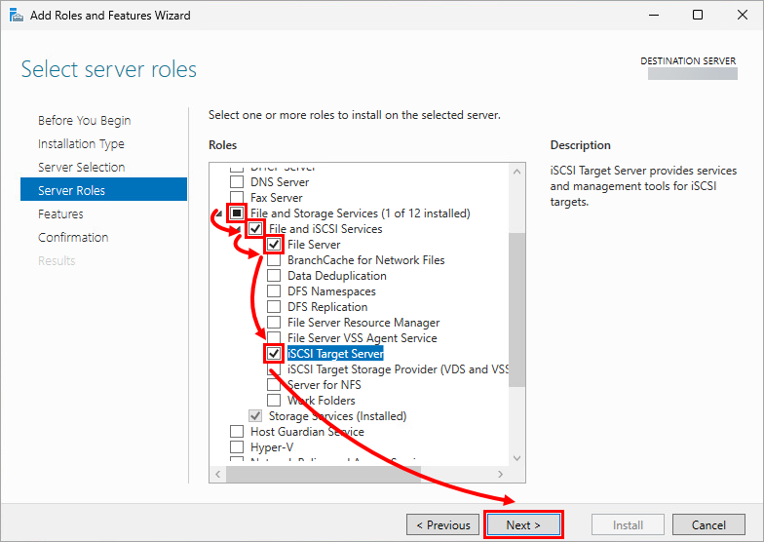The image size is (764, 542).
Task: Collapse File and iSCSI Services node
Action: pyautogui.click(x=238, y=229)
